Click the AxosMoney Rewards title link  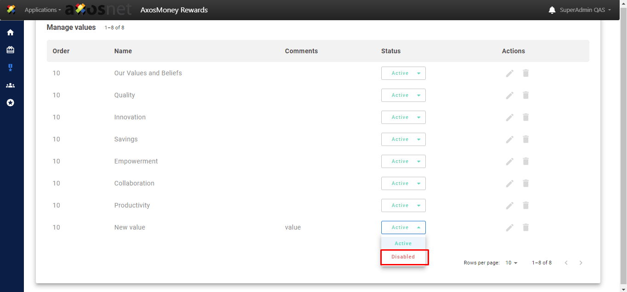[x=174, y=10]
